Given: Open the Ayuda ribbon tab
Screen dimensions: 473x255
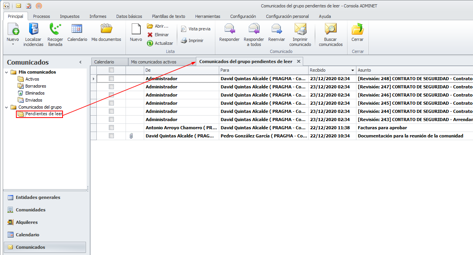Looking at the screenshot, I should coord(325,16).
